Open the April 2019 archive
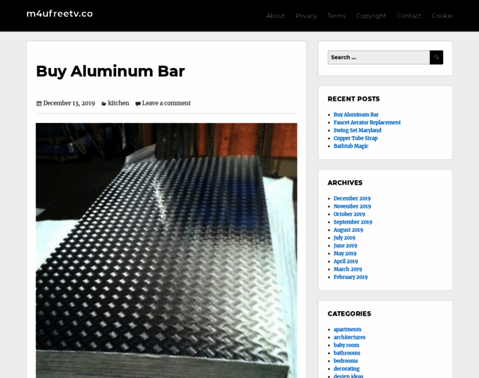Image resolution: width=479 pixels, height=378 pixels. click(345, 261)
